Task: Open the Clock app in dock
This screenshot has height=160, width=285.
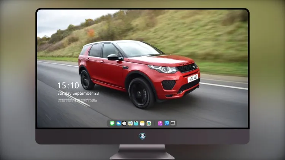Action: pos(124,123)
